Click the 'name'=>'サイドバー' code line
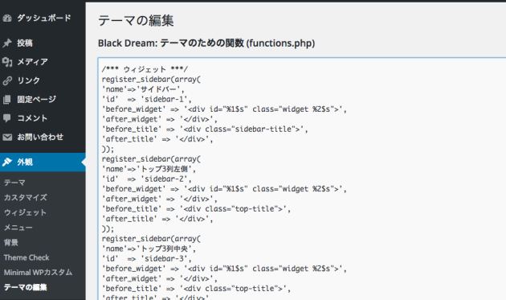 point(143,89)
